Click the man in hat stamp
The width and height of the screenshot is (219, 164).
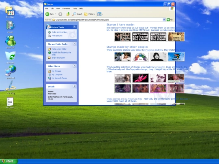pos(176,78)
